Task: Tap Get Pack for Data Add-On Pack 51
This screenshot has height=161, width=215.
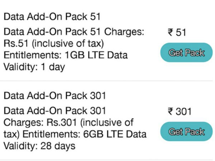Action: tap(186, 53)
